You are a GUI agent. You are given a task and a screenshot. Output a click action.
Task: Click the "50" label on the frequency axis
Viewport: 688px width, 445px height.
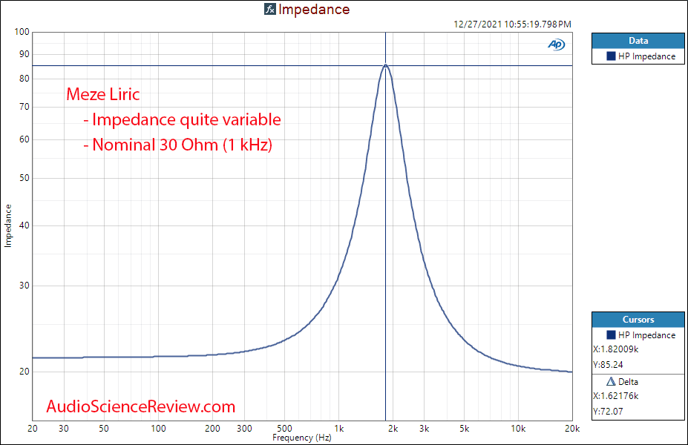pyautogui.click(x=104, y=429)
